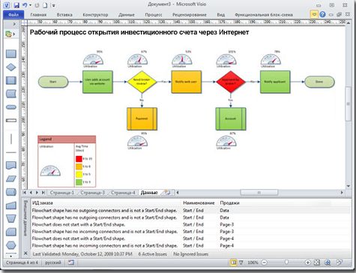356x273 pixels.
Task: Click the macro recording icon in status bar
Action: pyautogui.click(x=71, y=262)
